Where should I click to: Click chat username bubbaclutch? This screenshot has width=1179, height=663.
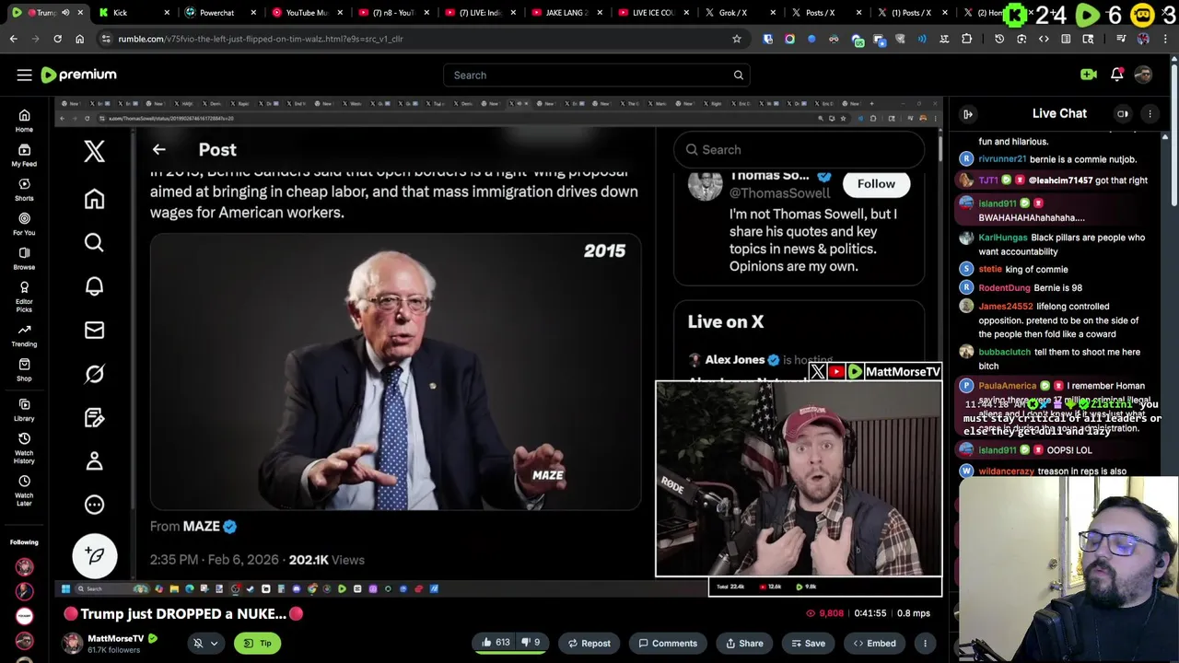1004,352
